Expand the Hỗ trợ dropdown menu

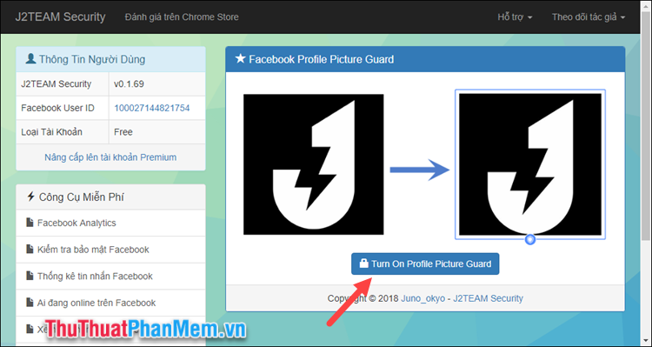coord(515,17)
